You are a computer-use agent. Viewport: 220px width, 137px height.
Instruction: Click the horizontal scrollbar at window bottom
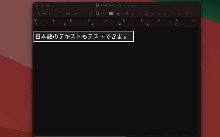pos(80,136)
